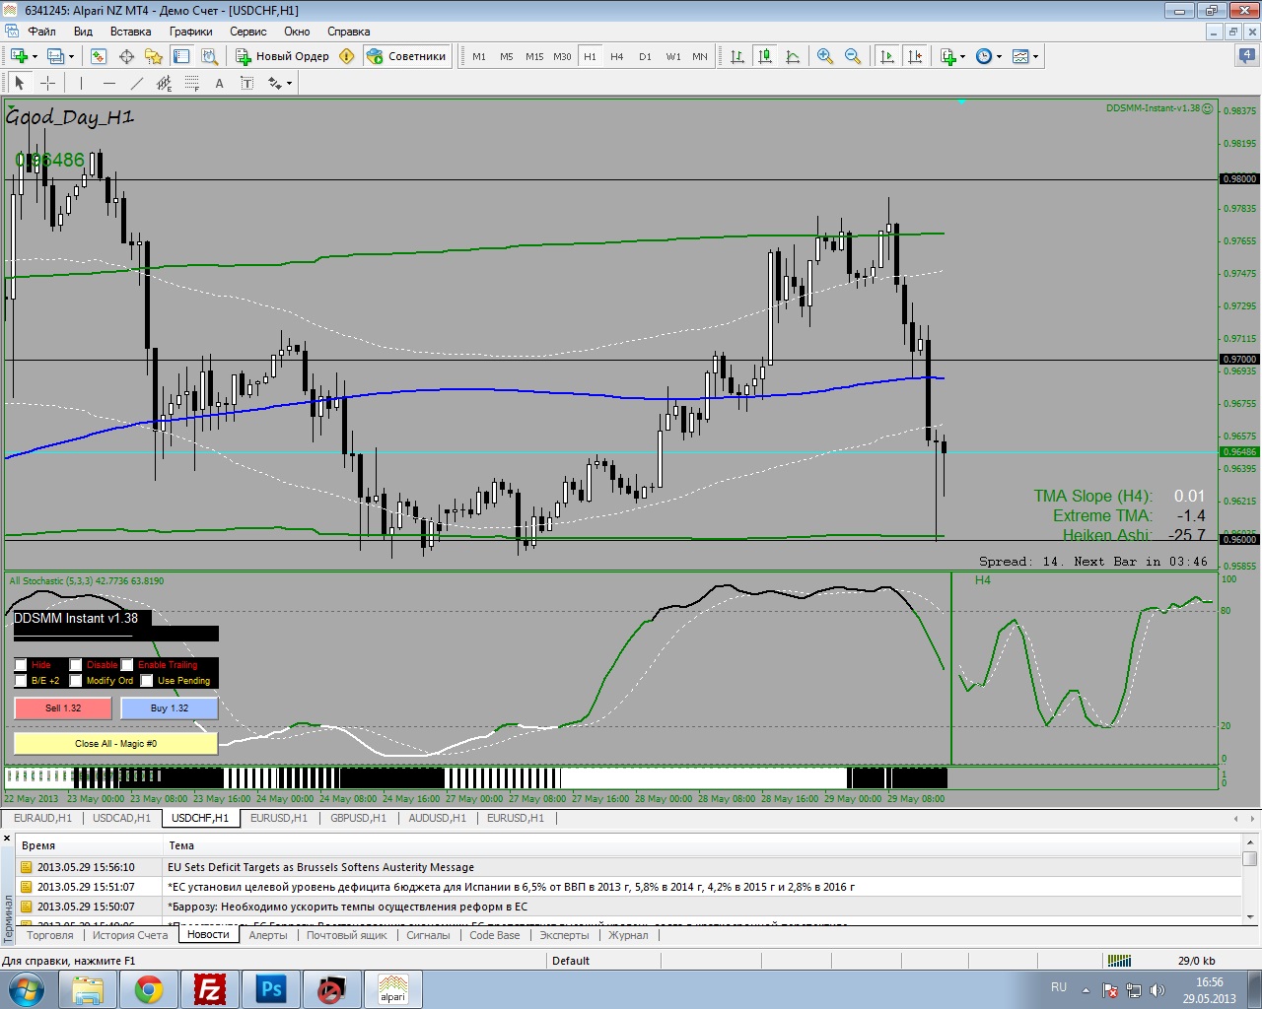Open the Profiles dropdown arrow
Image resolution: width=1262 pixels, height=1009 pixels.
(x=72, y=56)
